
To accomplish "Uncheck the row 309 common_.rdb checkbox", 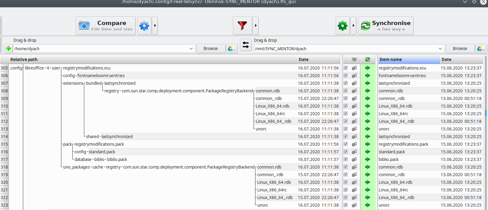I will point(345,98).
